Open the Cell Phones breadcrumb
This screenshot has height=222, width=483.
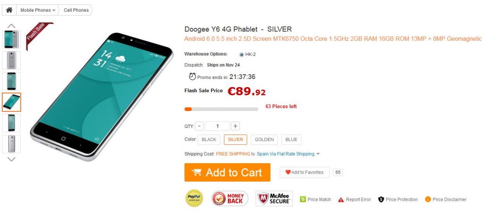(x=76, y=10)
